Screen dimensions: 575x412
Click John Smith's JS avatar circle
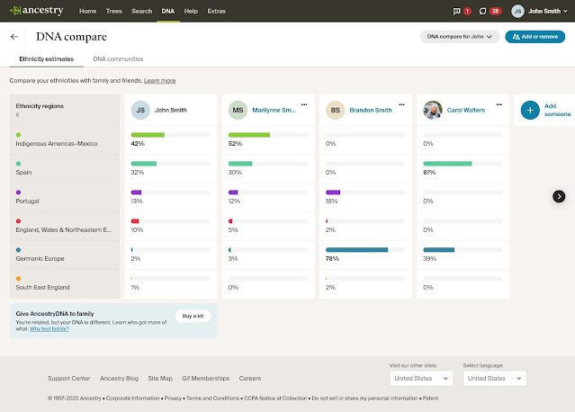[140, 110]
